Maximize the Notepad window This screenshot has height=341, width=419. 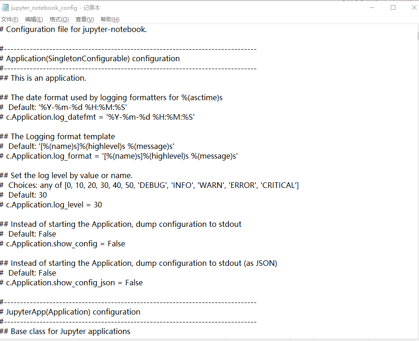click(x=393, y=7)
